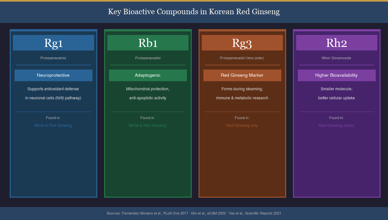Click 'Red Ginseng (trace)' text
The height and width of the screenshot is (220, 388).
(x=337, y=126)
